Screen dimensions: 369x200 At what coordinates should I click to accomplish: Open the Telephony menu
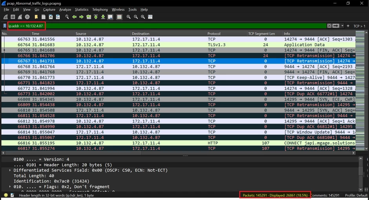click(x=100, y=9)
